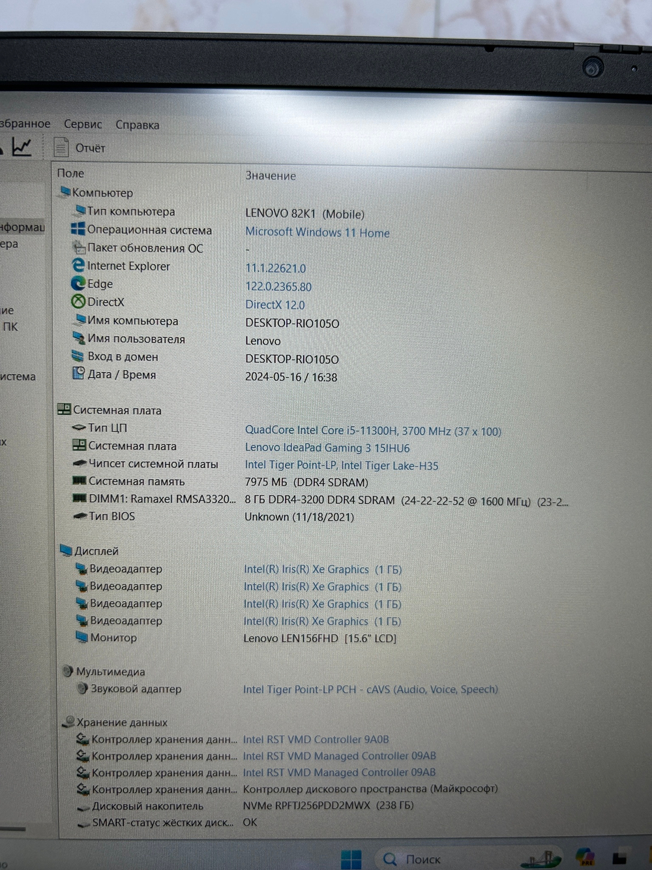
Task: Click the DirectX Xbox icon
Action: (78, 302)
